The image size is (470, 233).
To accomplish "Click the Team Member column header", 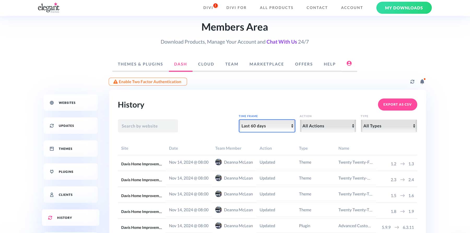I will pos(228,148).
